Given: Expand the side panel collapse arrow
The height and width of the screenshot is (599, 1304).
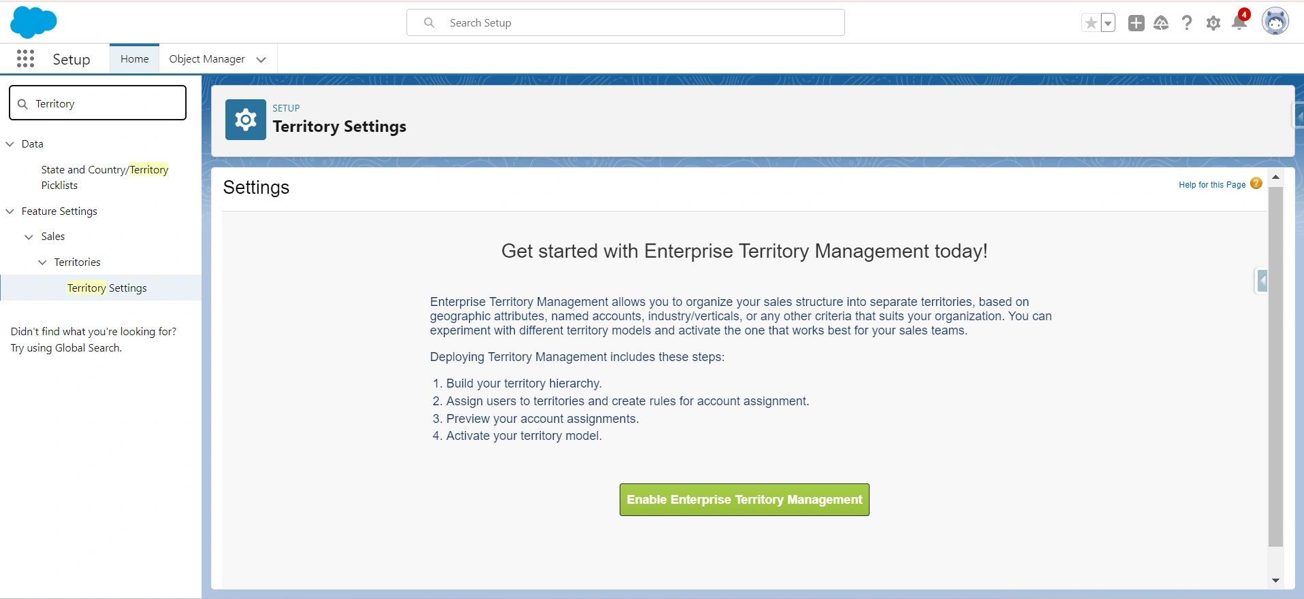Looking at the screenshot, I should [x=1262, y=280].
